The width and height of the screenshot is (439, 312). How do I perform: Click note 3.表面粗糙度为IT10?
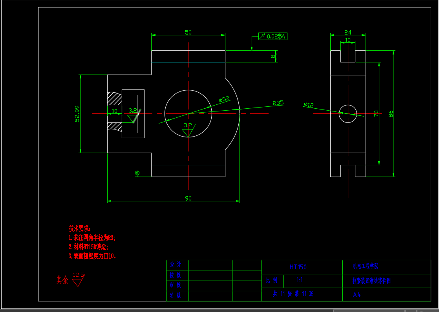(92, 256)
